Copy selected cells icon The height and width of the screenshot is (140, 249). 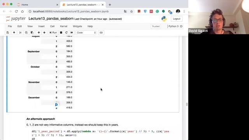(x=26, y=33)
